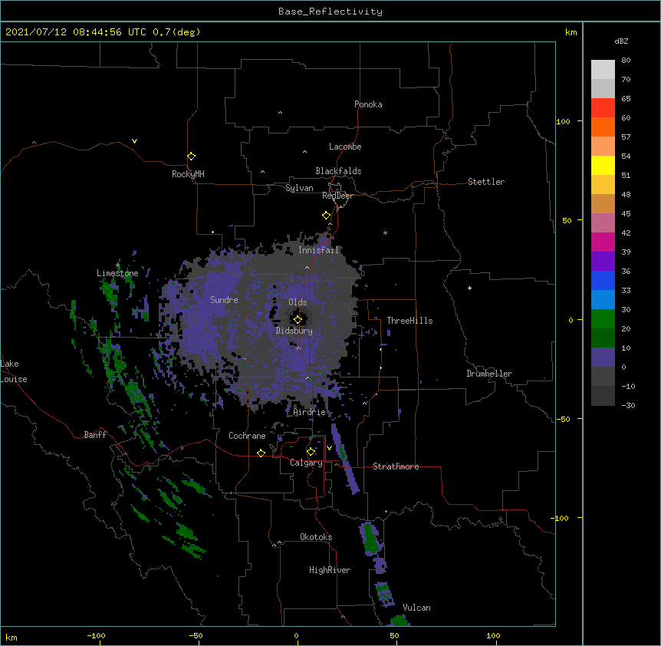Click the HighRiver label
Viewport: 661px width, 646px height.
[x=330, y=570]
